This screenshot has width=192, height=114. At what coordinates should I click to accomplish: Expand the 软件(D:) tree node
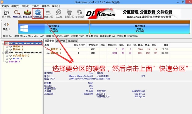(x=7, y=50)
